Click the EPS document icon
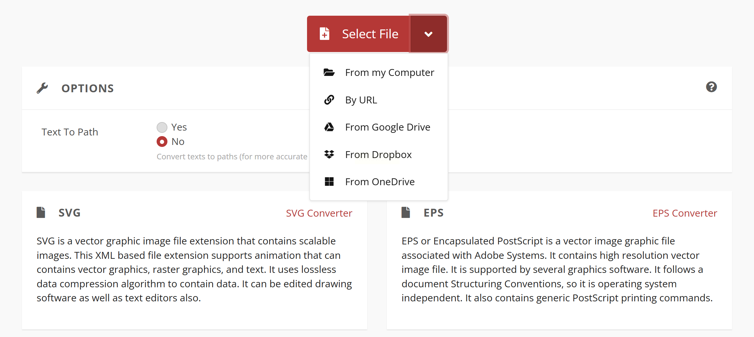The height and width of the screenshot is (337, 754). pyautogui.click(x=406, y=212)
